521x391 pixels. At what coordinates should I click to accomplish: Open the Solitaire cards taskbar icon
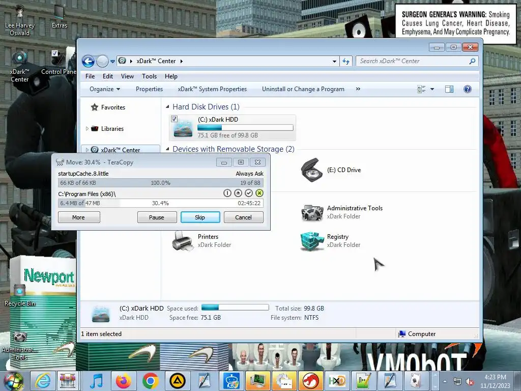(x=417, y=381)
